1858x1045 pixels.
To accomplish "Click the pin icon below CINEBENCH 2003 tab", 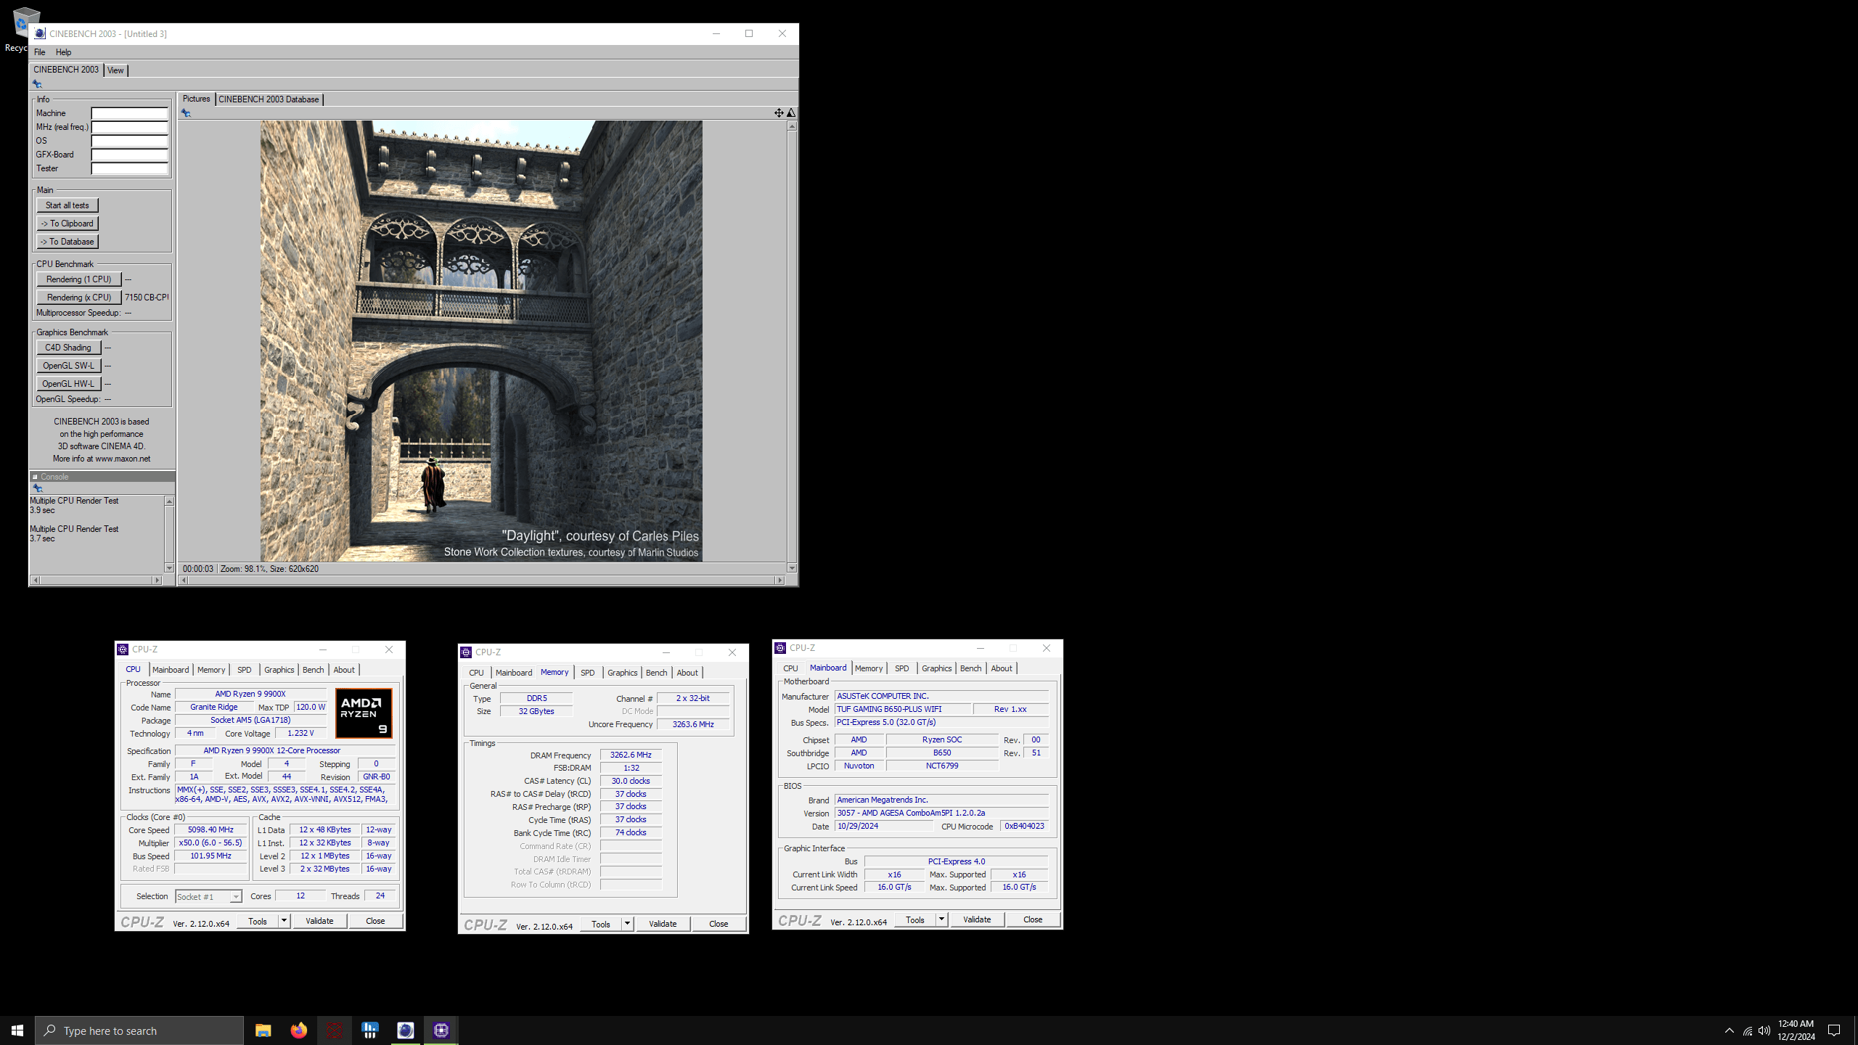I will pyautogui.click(x=38, y=84).
